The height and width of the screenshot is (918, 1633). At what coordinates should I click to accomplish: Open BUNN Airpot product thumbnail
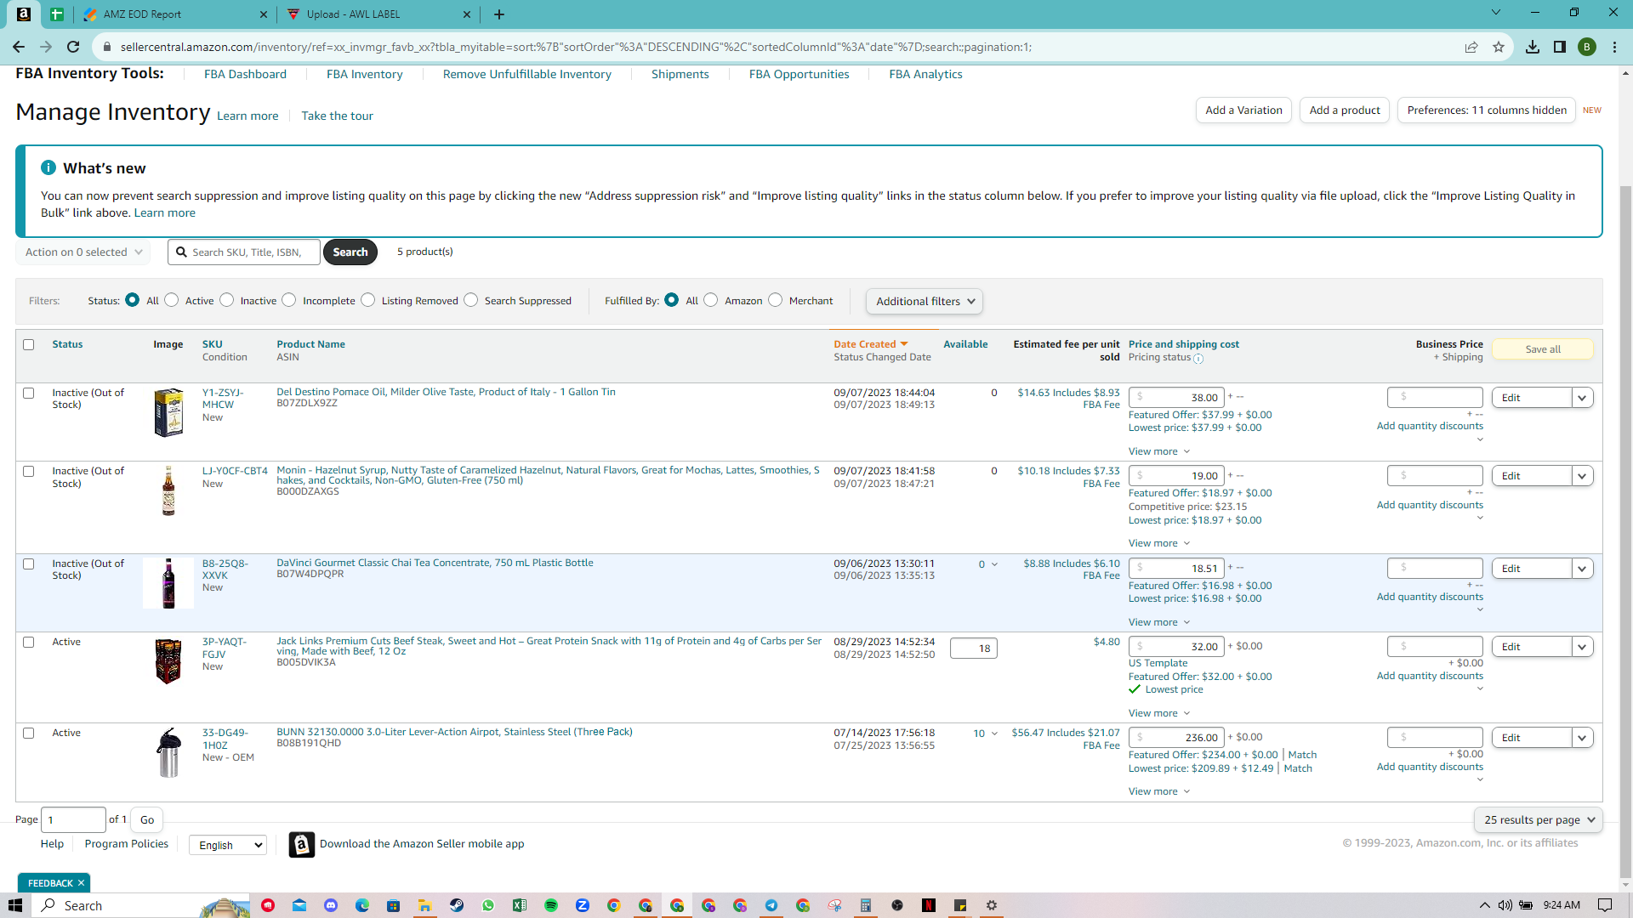tap(168, 753)
